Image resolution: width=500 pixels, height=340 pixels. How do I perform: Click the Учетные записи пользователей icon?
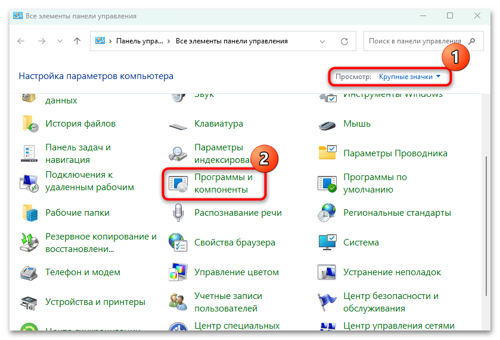[x=178, y=302]
